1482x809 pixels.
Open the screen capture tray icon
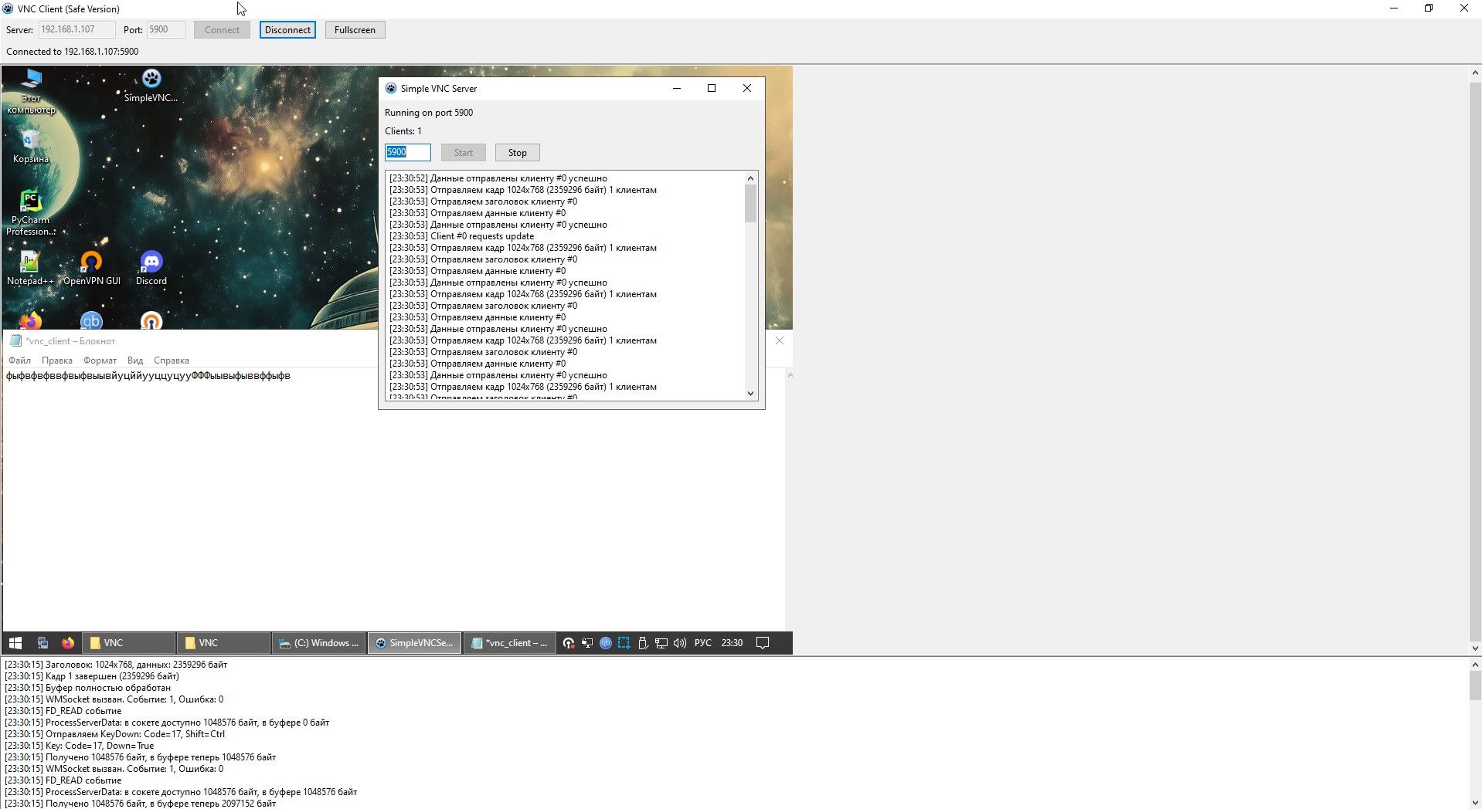(x=624, y=643)
